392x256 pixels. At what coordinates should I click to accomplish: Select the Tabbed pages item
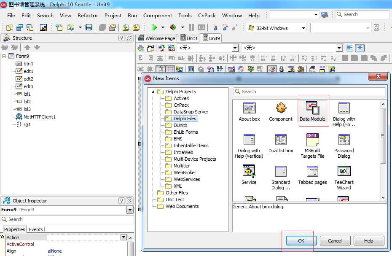[x=312, y=175]
